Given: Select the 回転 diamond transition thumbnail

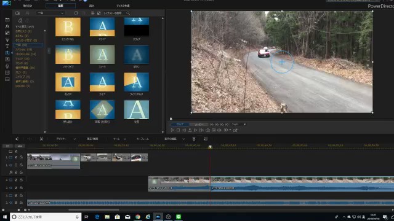Looking at the screenshot, I should (102, 109).
